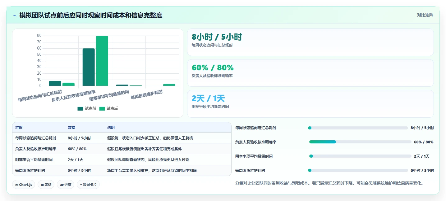This screenshot has width=446, height=201.
Task: Click the 每周系统维护耗时 progress bar
Action: click(358, 170)
